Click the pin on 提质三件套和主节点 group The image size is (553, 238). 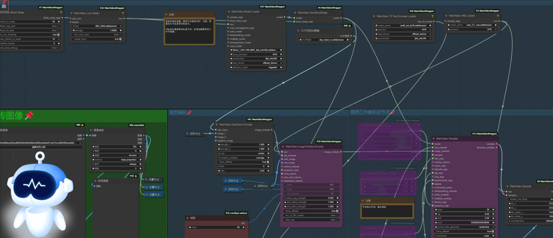click(x=393, y=112)
